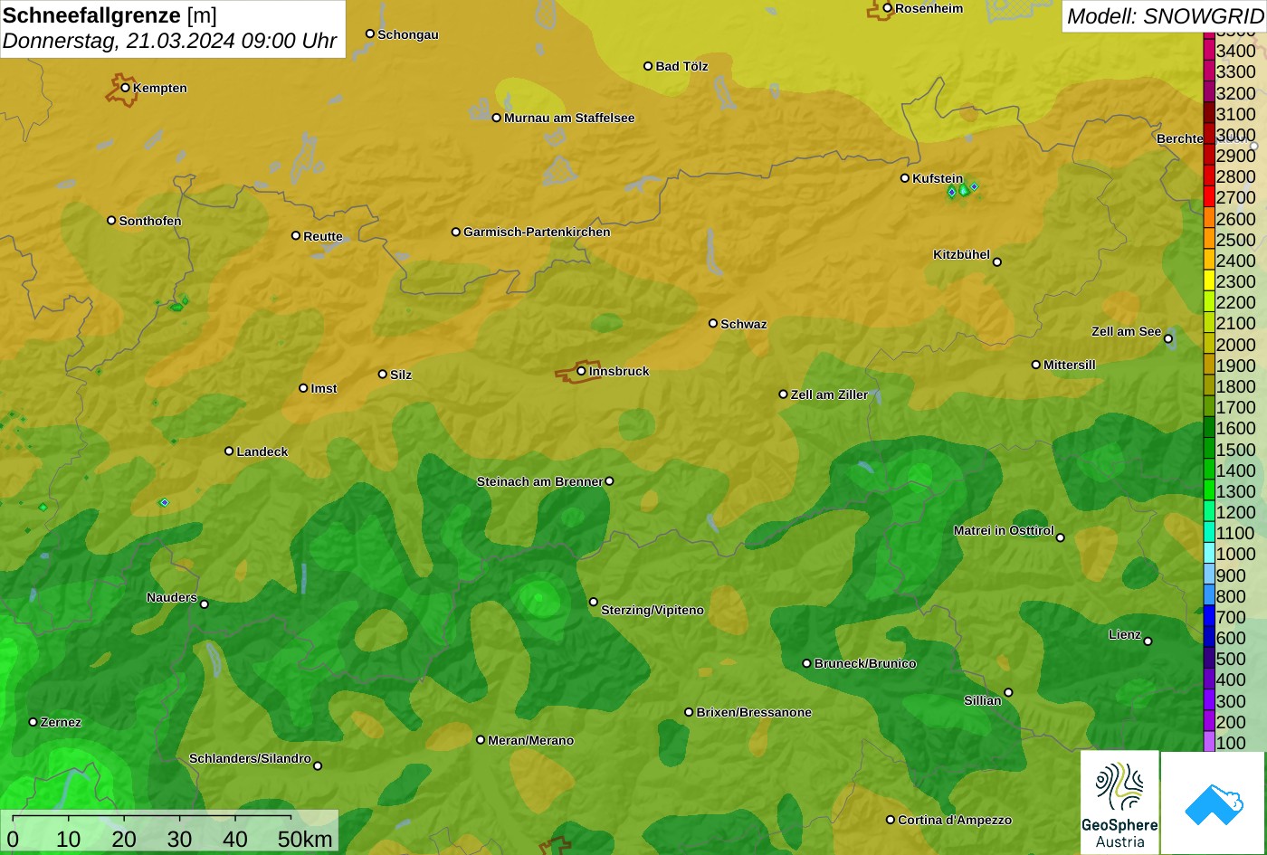The width and height of the screenshot is (1267, 855).
Task: Click the 2000 value in the legend
Action: [x=1236, y=345]
